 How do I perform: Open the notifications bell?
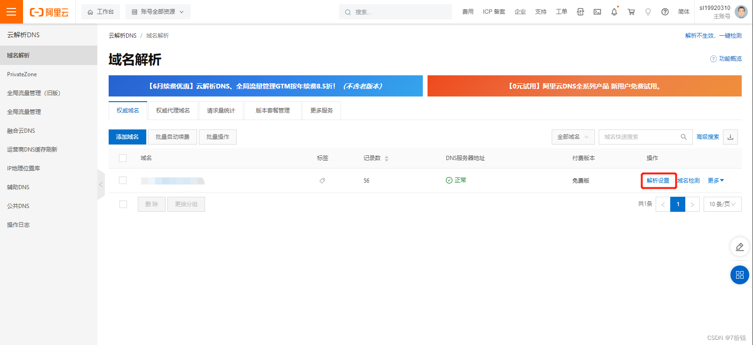[614, 12]
